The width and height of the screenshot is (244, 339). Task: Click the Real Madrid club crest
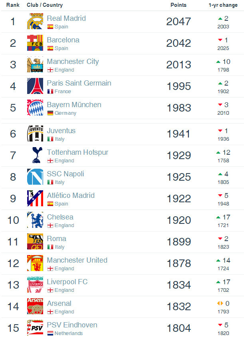tap(35, 21)
